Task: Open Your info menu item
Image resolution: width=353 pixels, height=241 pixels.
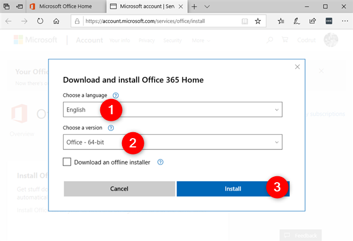Action: 119,40
